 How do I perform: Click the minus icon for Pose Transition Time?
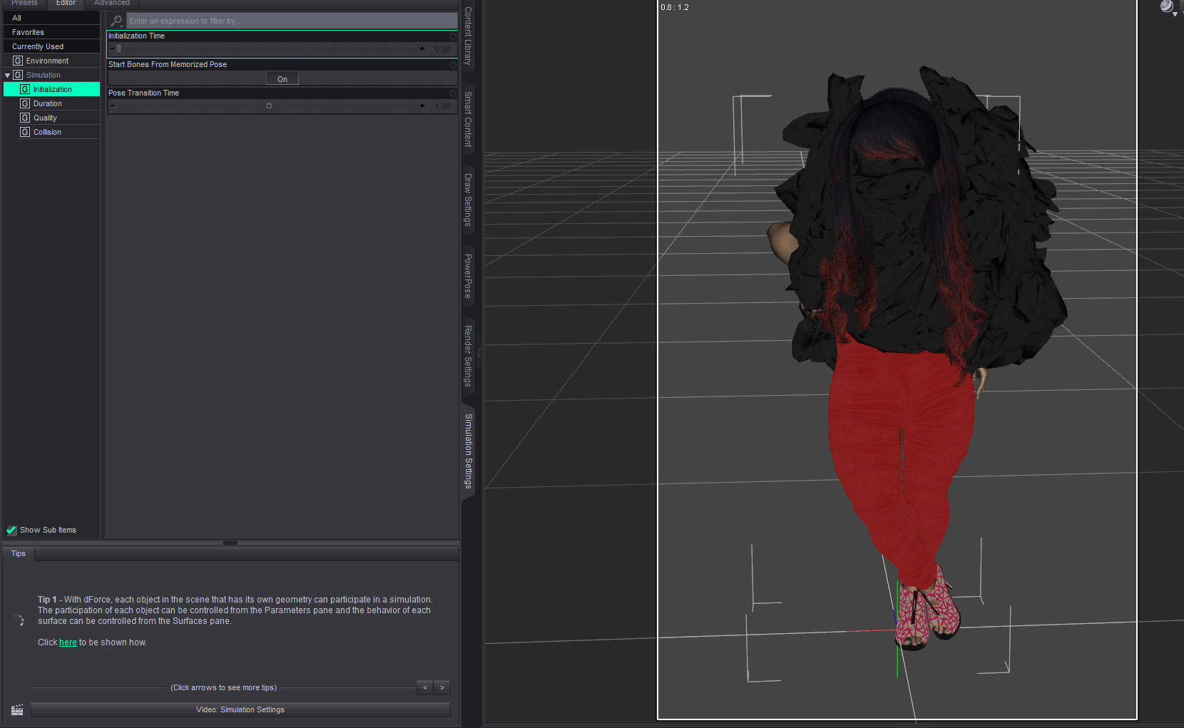click(x=112, y=106)
